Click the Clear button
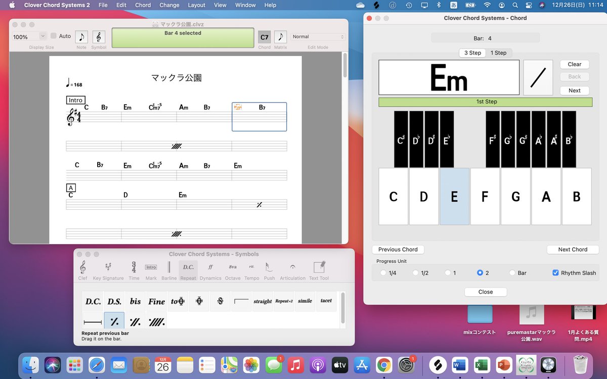Screen dimensions: 607x379 pos(575,64)
